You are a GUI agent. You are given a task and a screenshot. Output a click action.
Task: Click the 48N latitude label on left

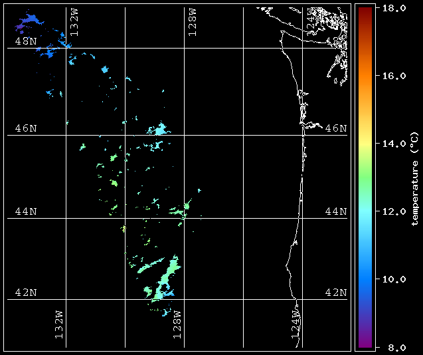pyautogui.click(x=26, y=41)
